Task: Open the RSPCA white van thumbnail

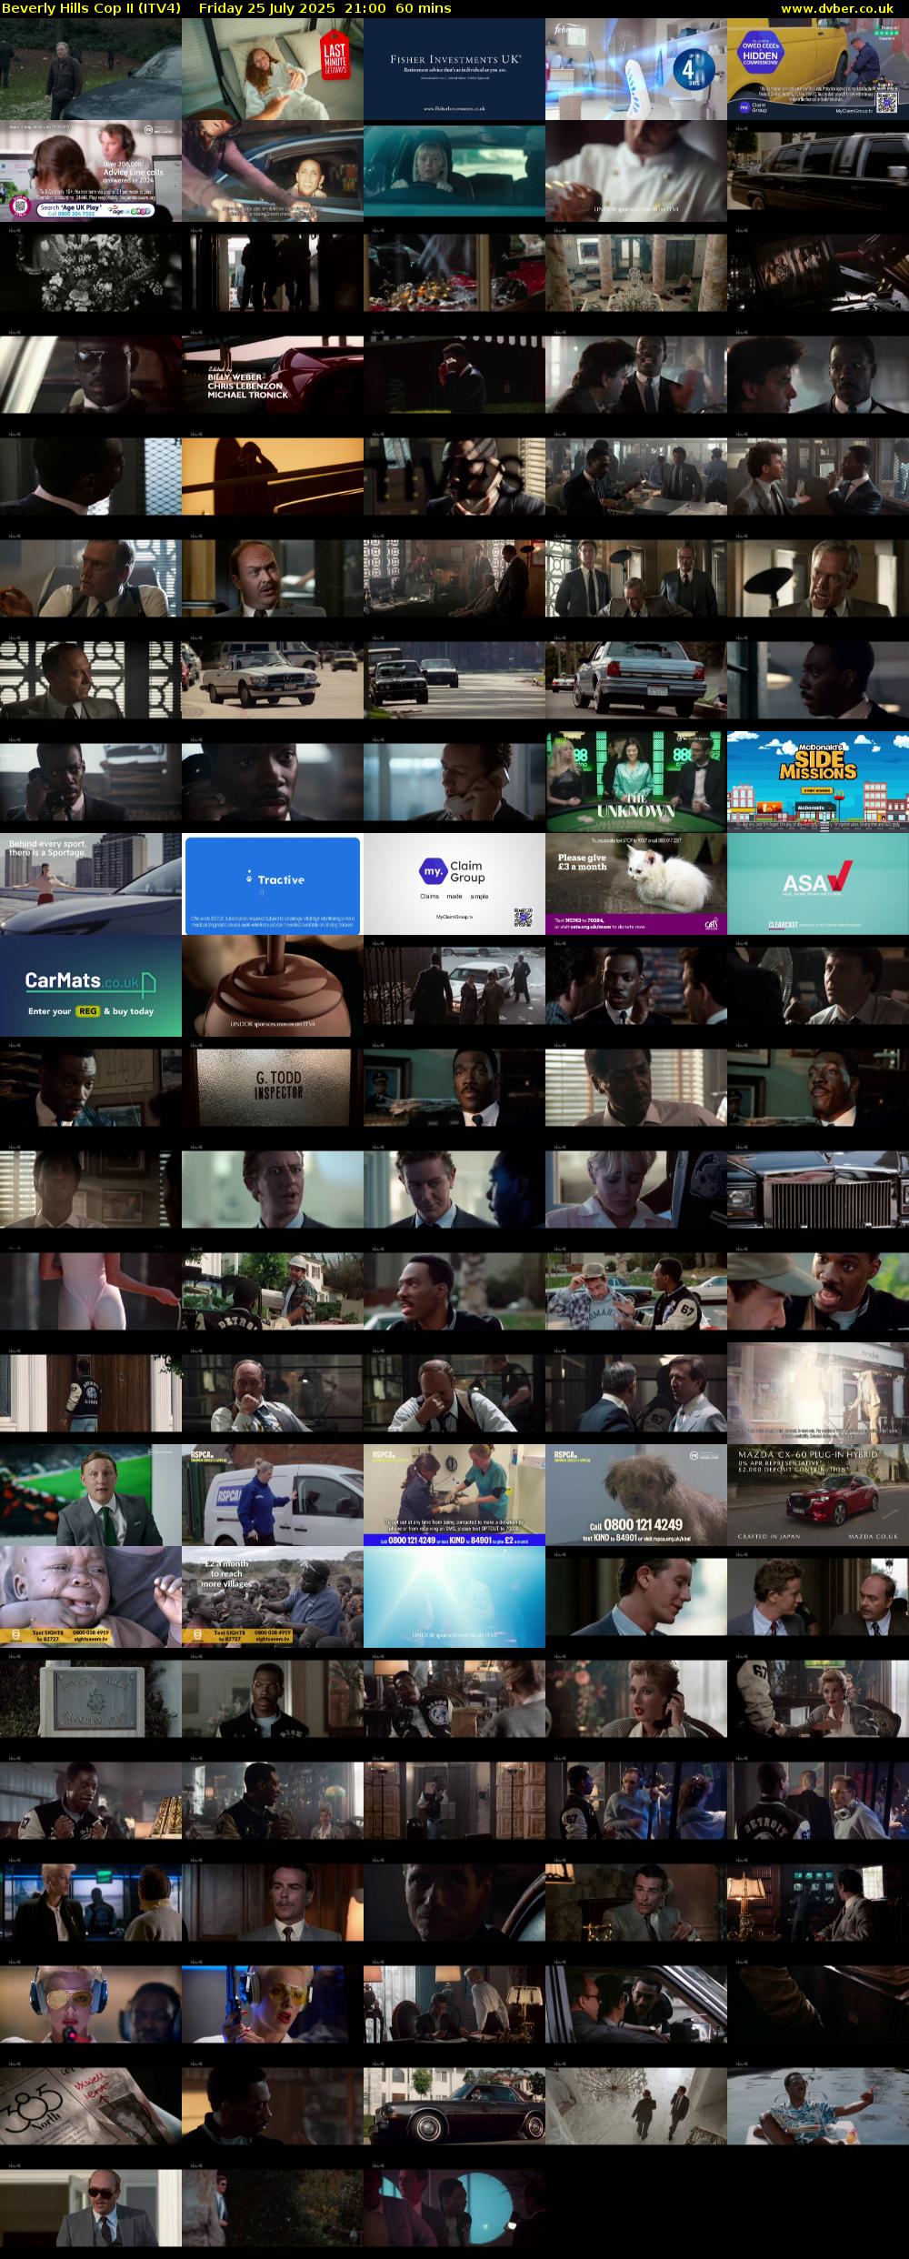Action: (x=273, y=1495)
